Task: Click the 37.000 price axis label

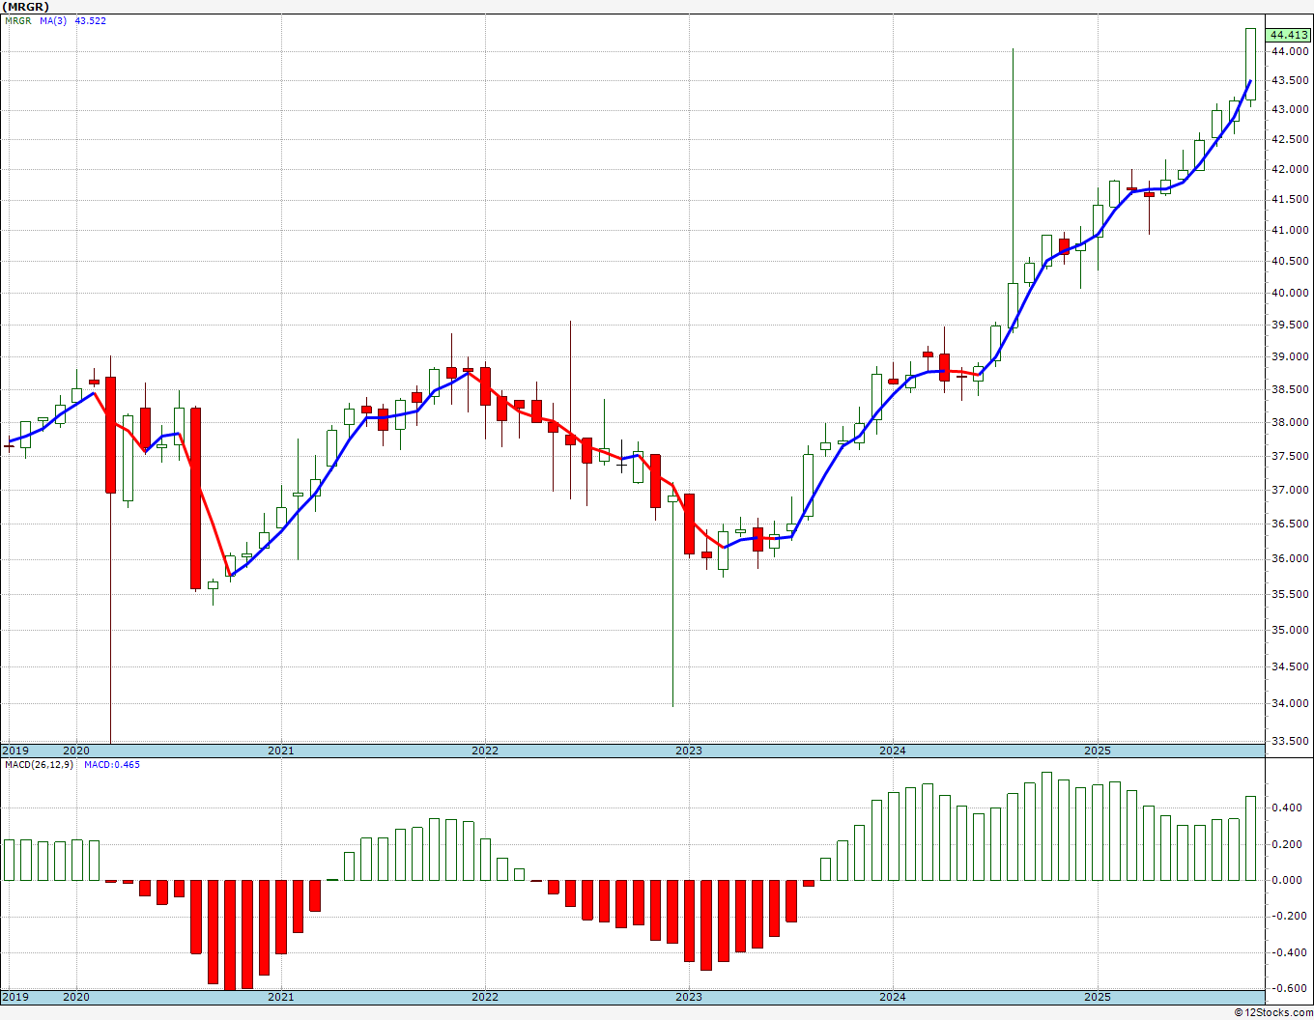Action: click(1290, 490)
